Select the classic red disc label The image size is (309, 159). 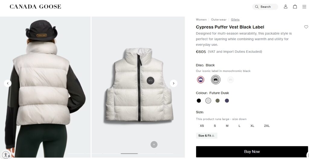click(x=201, y=80)
